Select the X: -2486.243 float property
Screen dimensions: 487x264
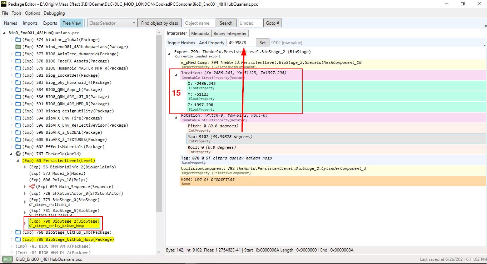[x=337, y=86]
